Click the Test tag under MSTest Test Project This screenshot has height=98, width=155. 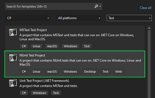click(x=87, y=46)
